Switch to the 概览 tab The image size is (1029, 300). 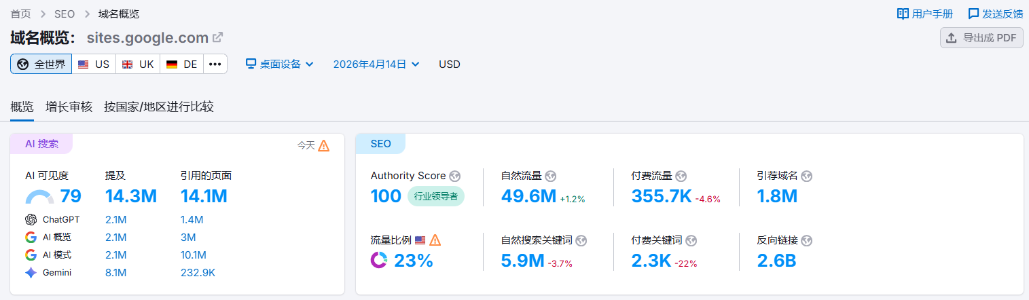[22, 107]
